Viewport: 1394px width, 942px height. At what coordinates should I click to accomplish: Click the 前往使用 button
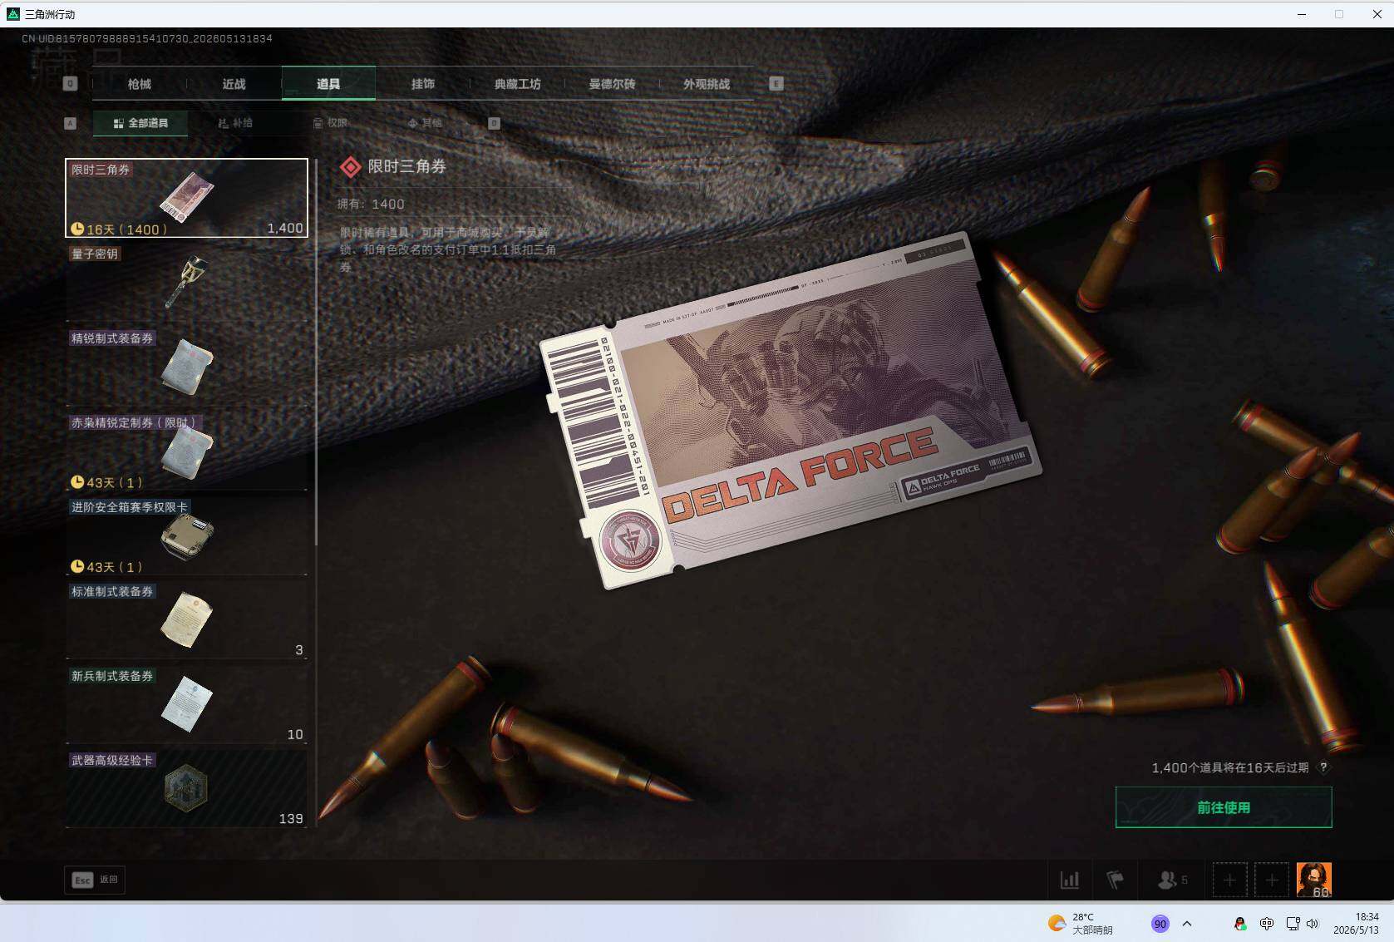coord(1224,807)
